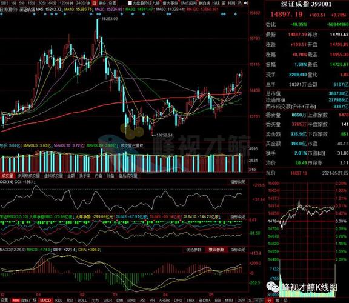Viewport: 349px width, 303px height.
Task: Click 指标说明 beside the CCI panel
Action: (238, 182)
